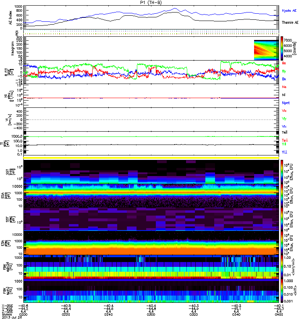Click the red "Bz" legend label

(x=284, y=63)
